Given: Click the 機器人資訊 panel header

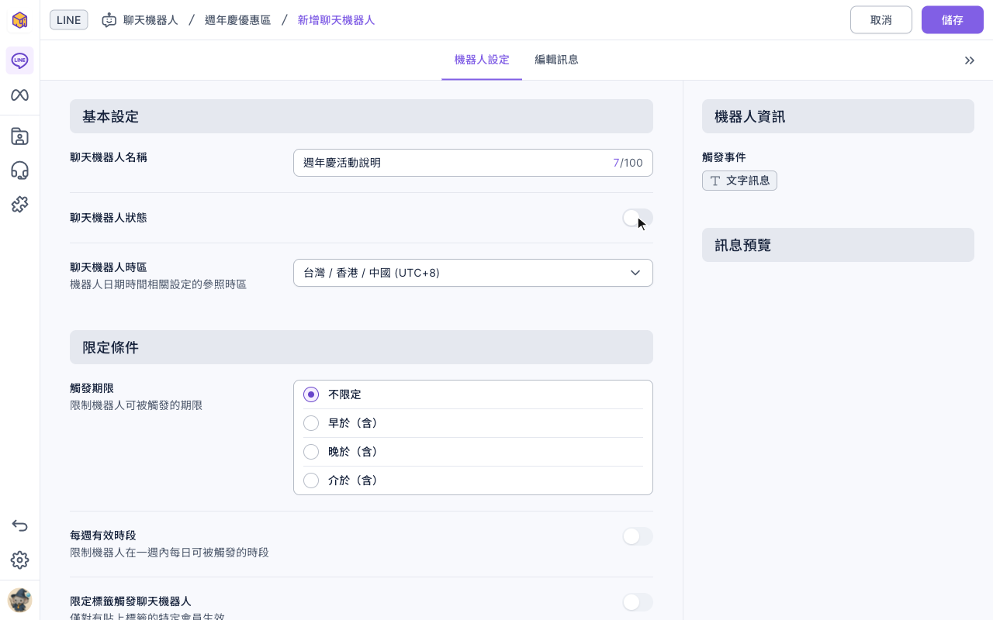Looking at the screenshot, I should pyautogui.click(x=838, y=116).
